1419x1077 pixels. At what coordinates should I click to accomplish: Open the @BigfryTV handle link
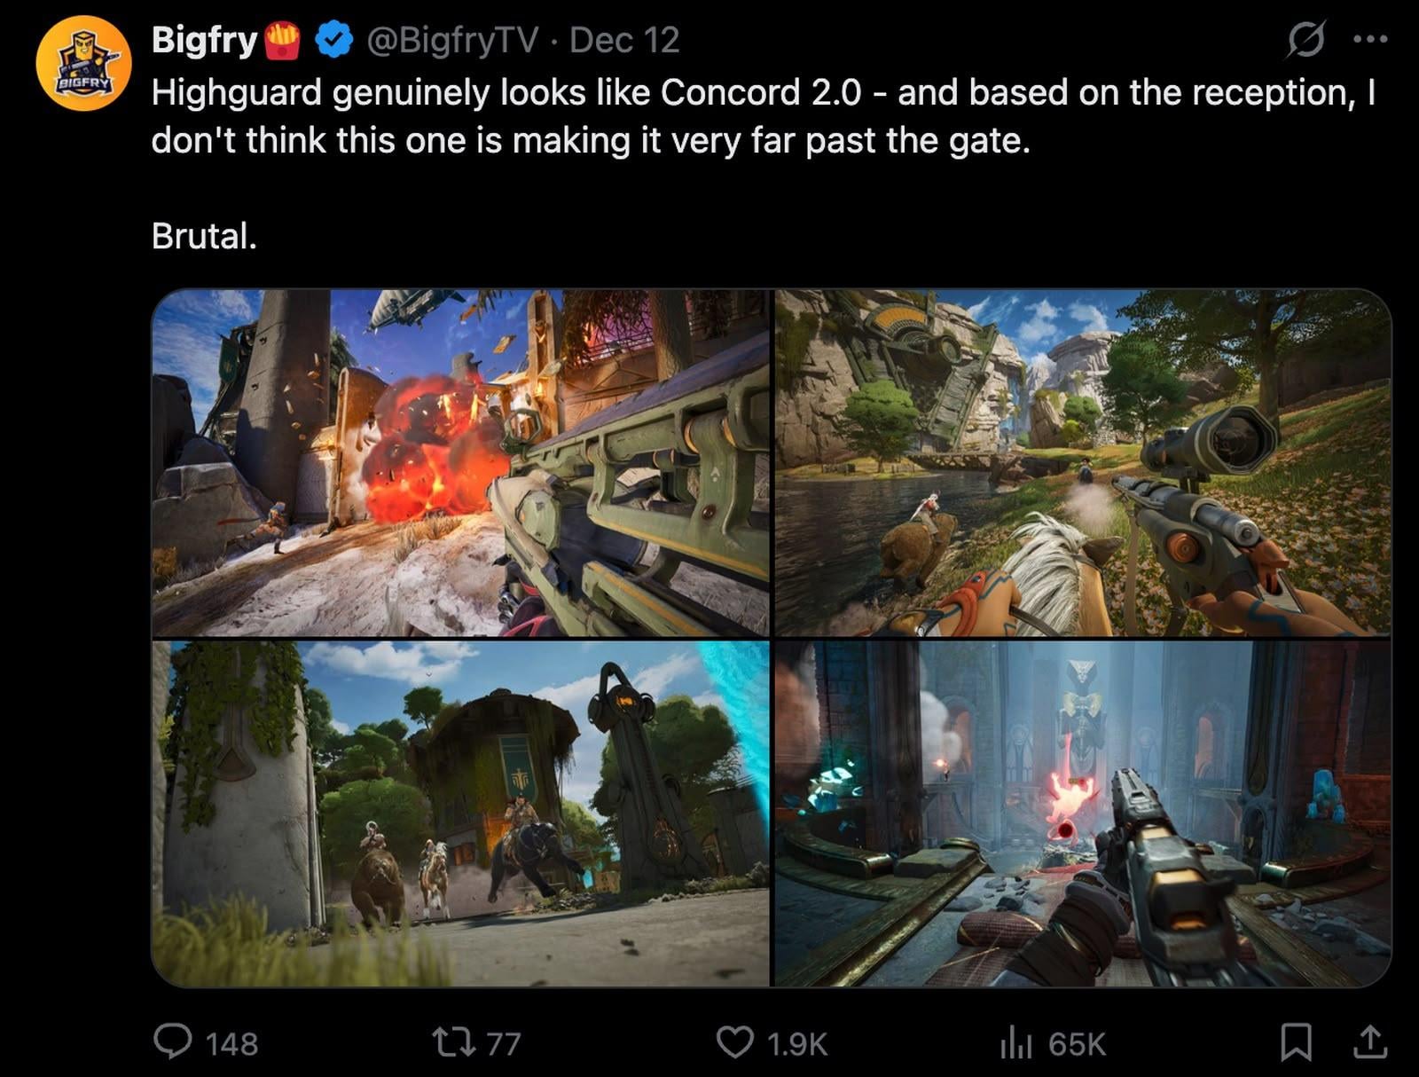(x=452, y=40)
